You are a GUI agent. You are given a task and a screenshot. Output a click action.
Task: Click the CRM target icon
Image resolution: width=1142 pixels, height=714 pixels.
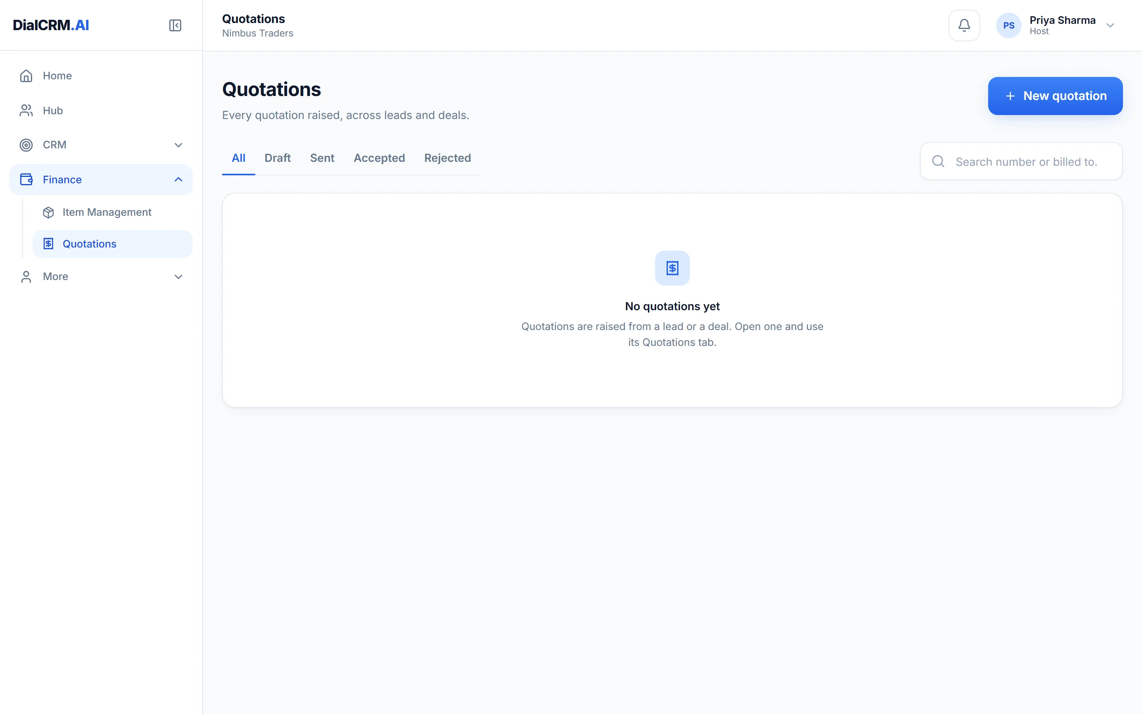[26, 145]
